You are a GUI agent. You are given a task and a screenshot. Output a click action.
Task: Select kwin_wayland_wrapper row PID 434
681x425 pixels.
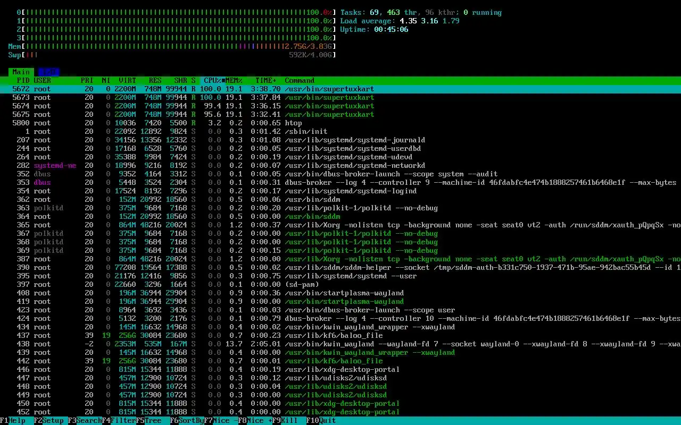click(x=340, y=327)
